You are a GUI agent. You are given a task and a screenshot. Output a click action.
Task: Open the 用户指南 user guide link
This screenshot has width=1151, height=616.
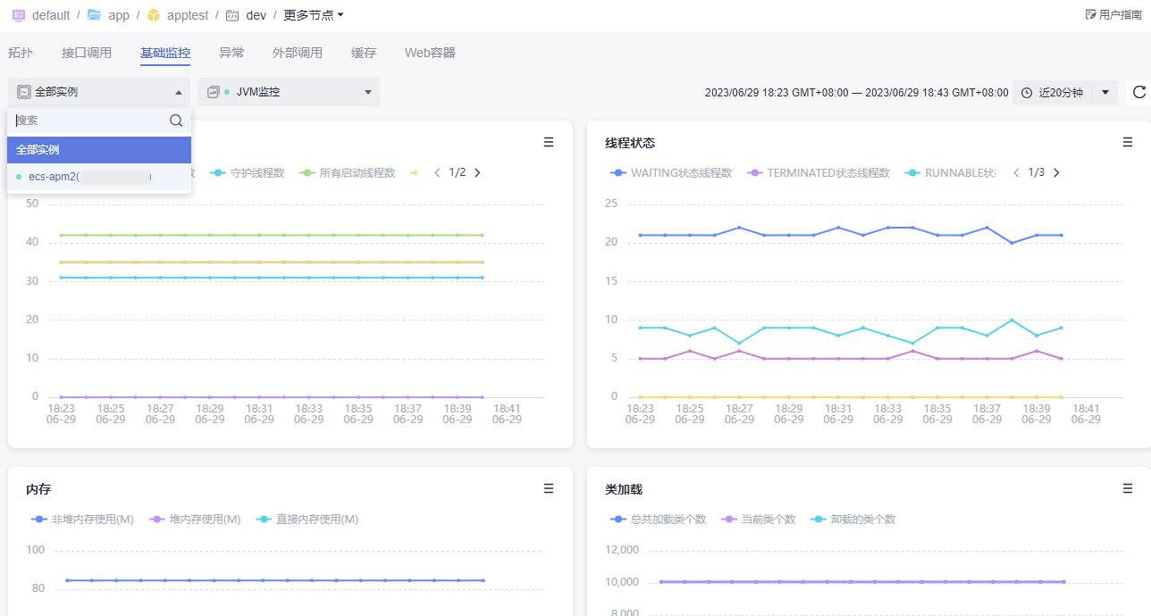pos(1113,14)
